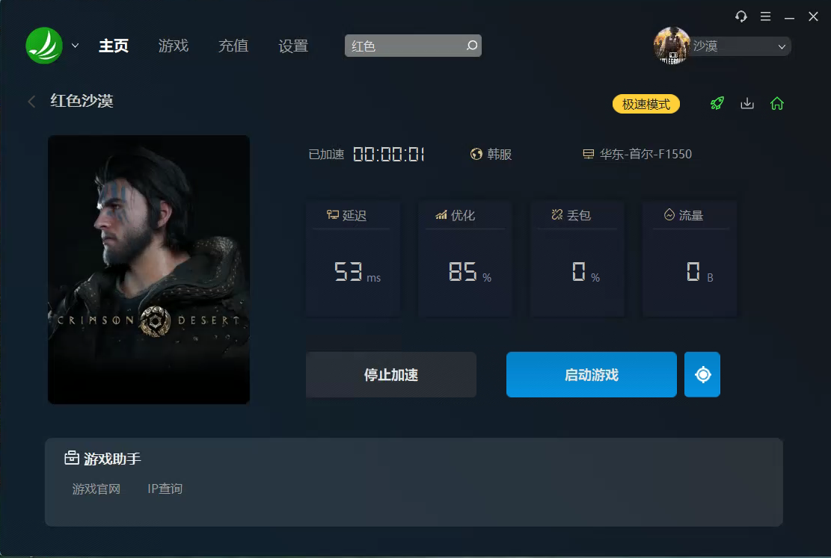The width and height of the screenshot is (831, 558).
Task: Open the hamburger menu icon
Action: pos(765,16)
